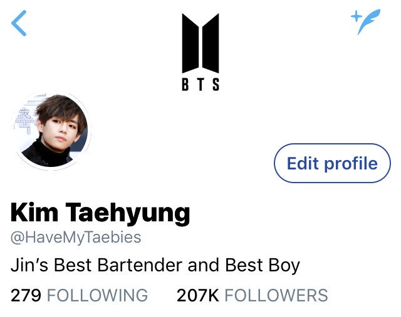Tap the word Bartender in the bio
Image resolution: width=401 pixels, height=317 pixels.
point(140,265)
